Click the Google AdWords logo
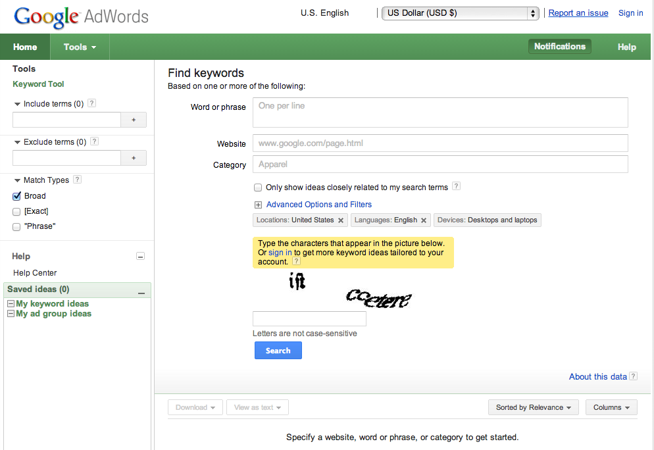 tap(81, 17)
